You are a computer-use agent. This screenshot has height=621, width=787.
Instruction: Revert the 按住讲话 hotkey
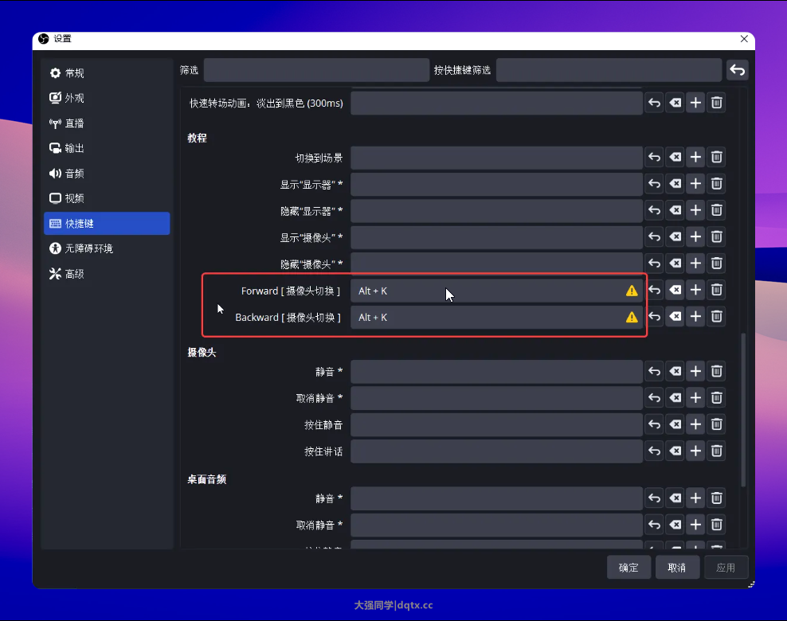click(x=654, y=451)
